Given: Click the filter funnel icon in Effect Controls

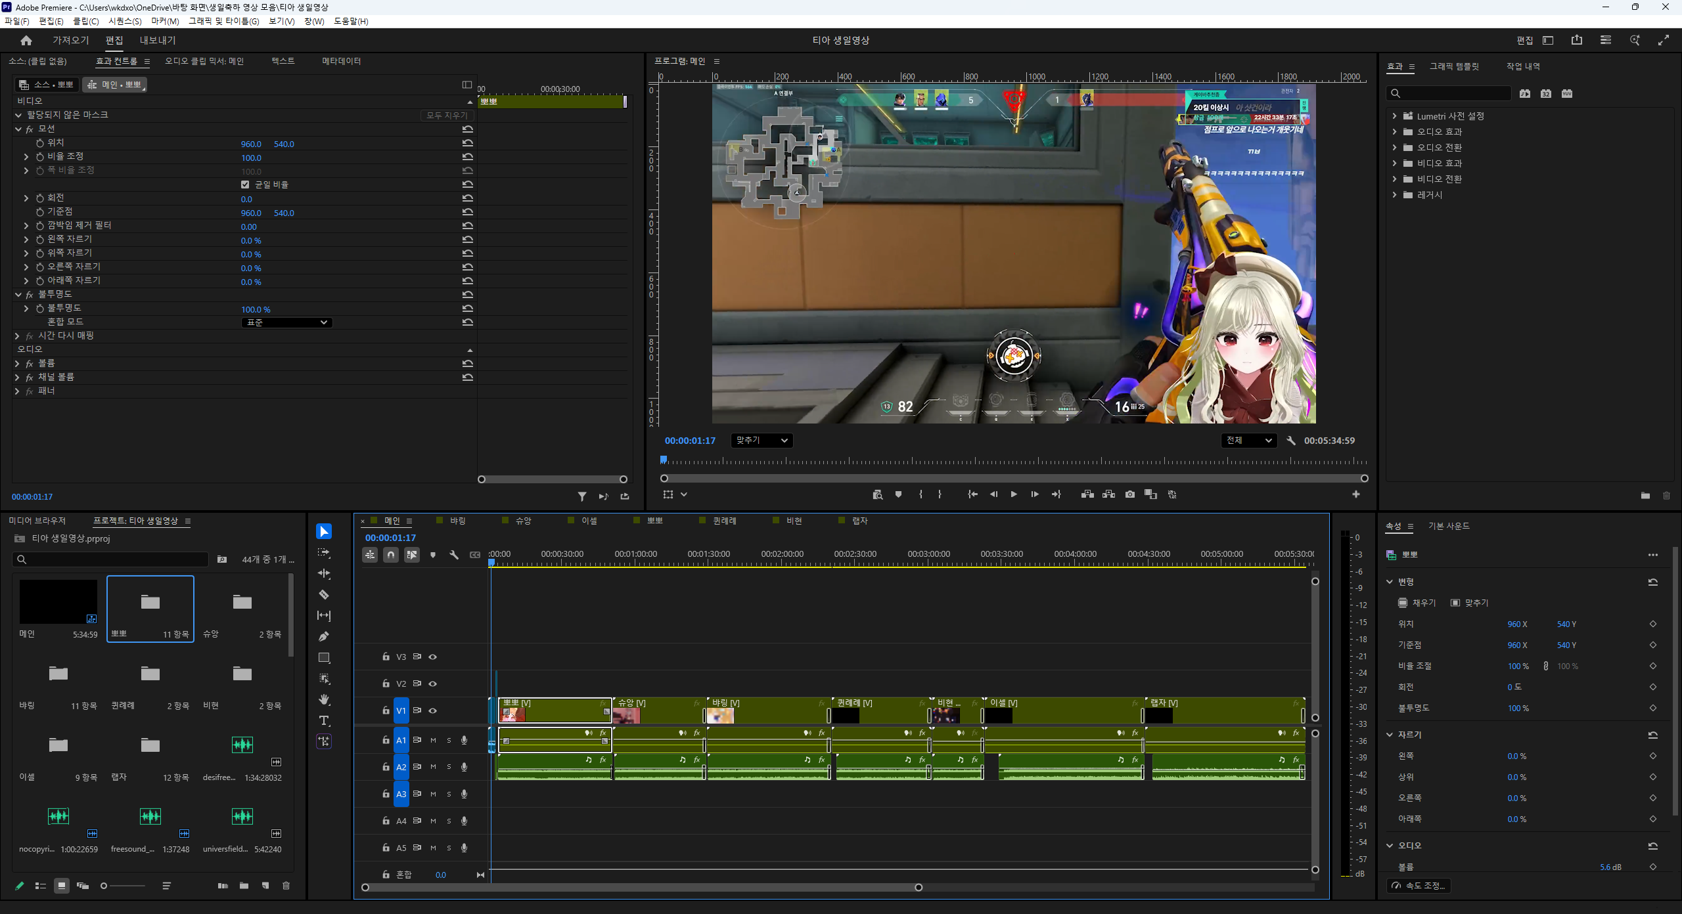Looking at the screenshot, I should (x=582, y=496).
